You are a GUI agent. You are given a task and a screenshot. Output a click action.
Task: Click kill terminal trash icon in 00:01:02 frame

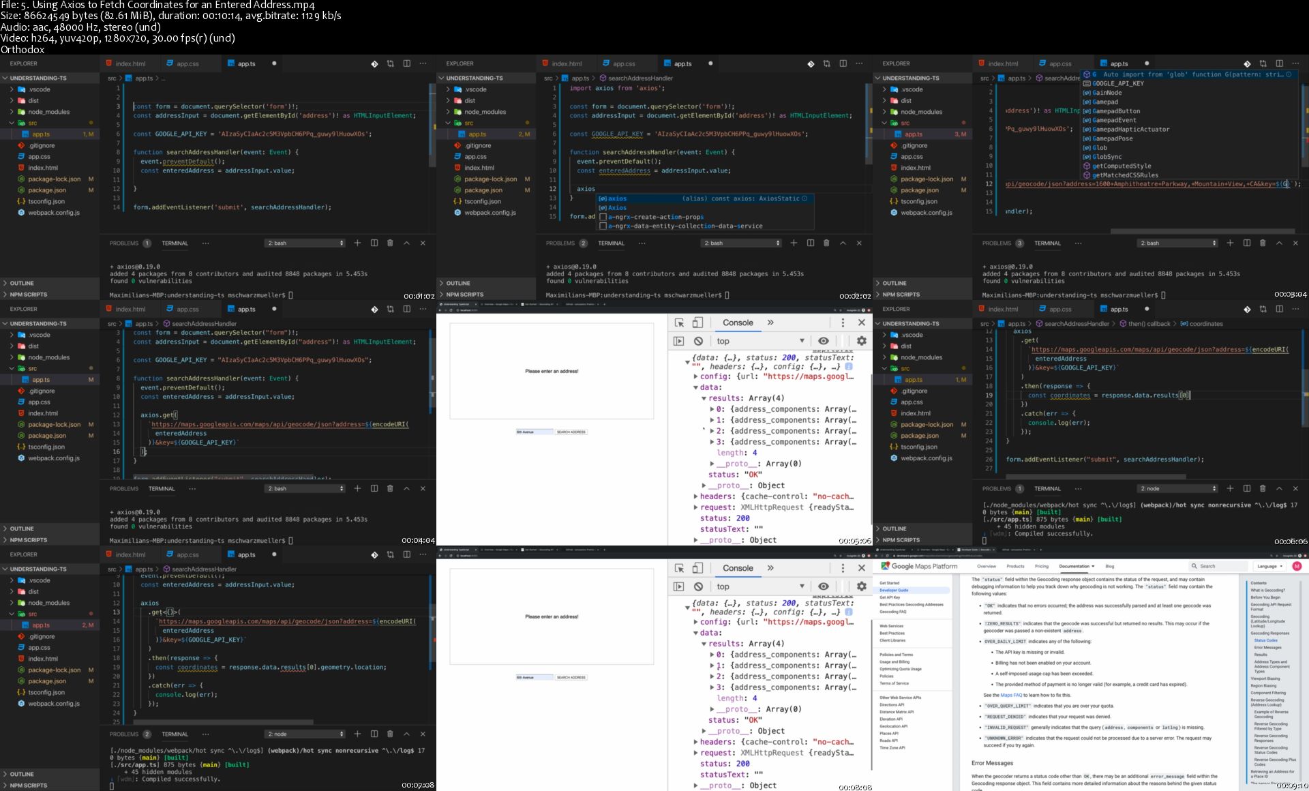[x=390, y=243]
